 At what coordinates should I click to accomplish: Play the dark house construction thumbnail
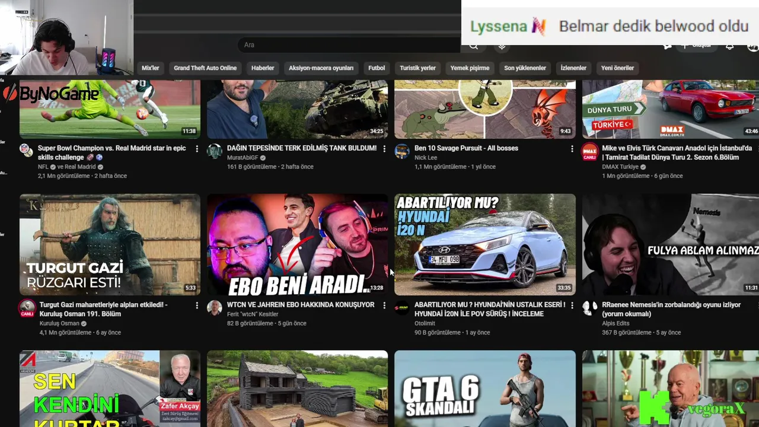click(297, 388)
